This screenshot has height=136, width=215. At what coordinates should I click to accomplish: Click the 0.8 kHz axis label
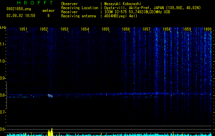3,95
